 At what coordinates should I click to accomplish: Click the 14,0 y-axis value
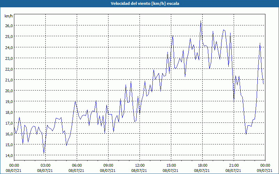[9, 156]
